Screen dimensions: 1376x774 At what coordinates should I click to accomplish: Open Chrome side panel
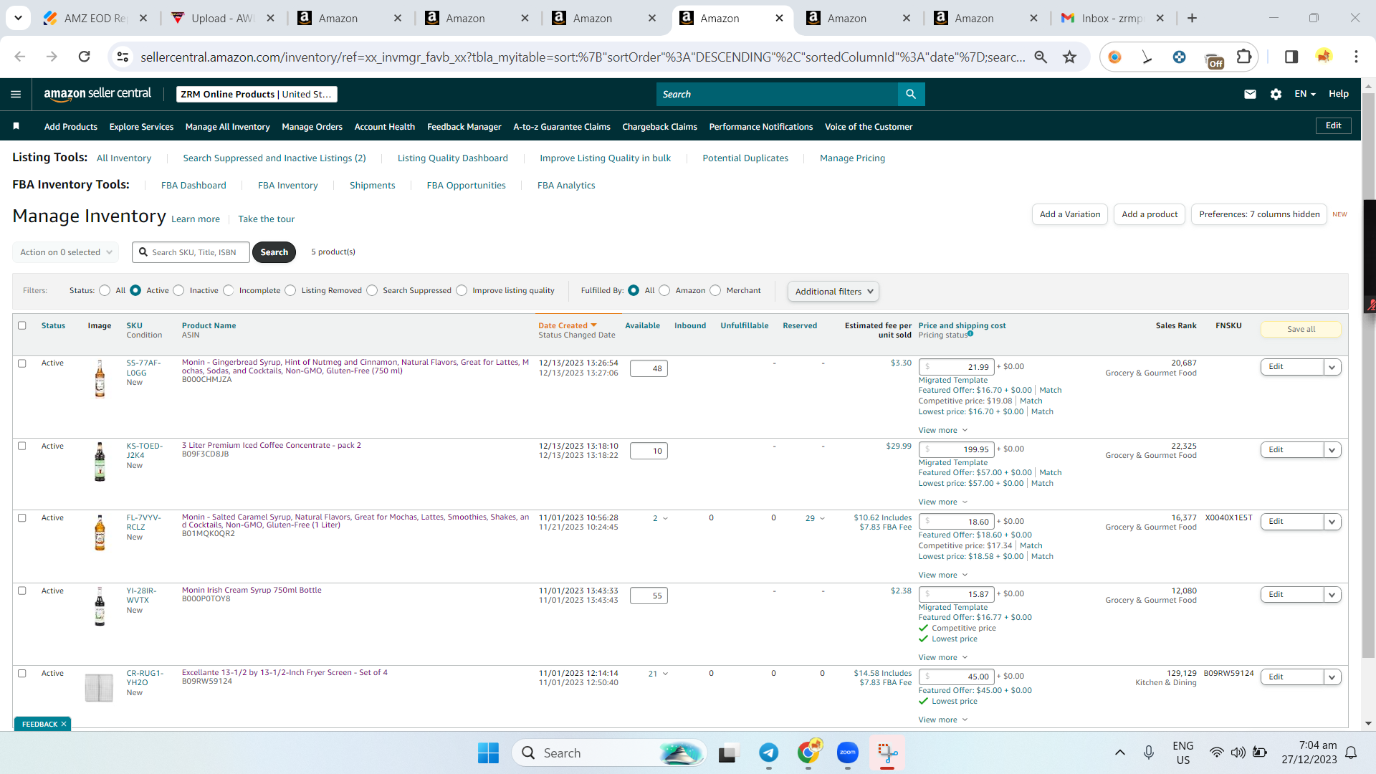[x=1291, y=57]
